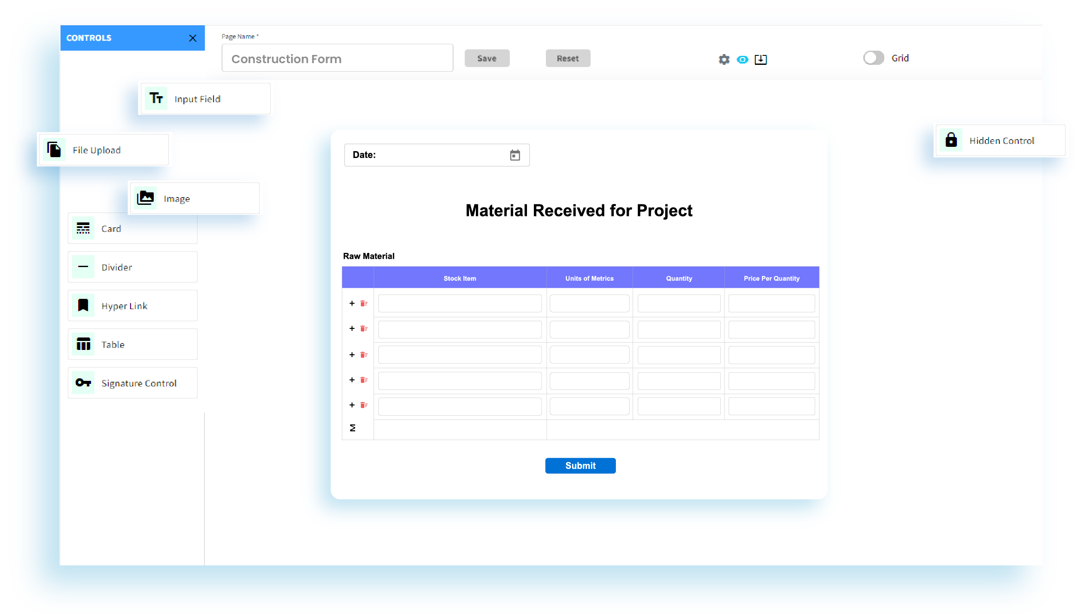Open the Date calendar picker

[x=514, y=155]
